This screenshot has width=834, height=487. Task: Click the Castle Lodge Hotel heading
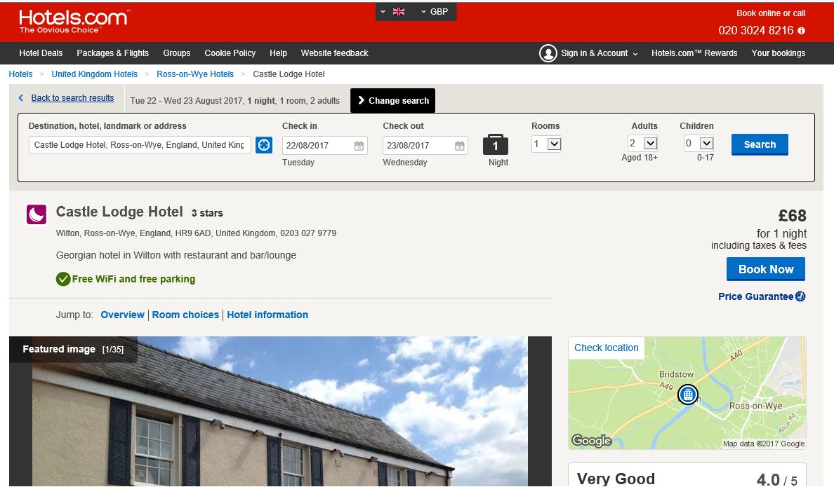click(119, 212)
